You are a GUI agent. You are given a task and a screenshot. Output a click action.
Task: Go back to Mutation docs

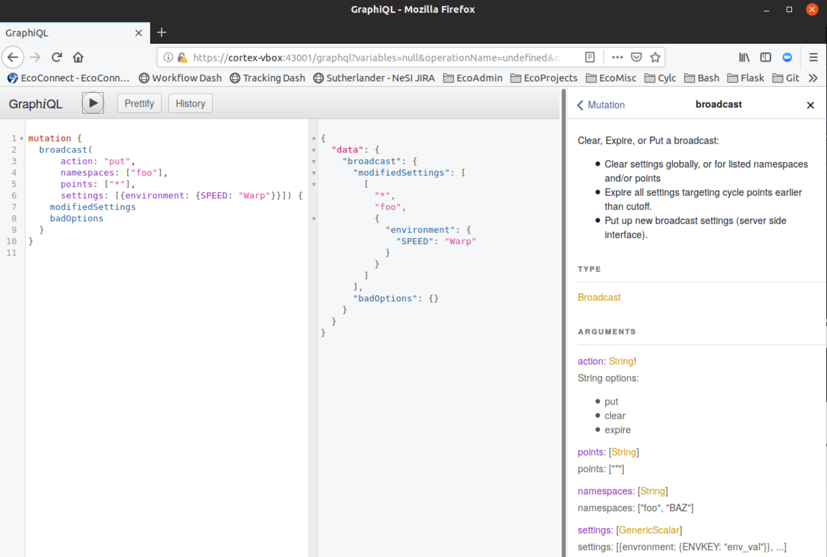pyautogui.click(x=601, y=105)
